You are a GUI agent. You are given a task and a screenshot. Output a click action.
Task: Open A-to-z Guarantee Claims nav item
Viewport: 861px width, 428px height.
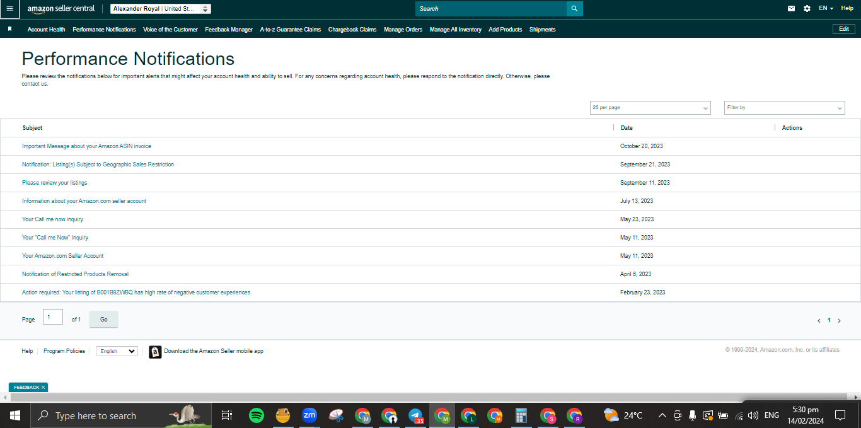[x=291, y=30]
